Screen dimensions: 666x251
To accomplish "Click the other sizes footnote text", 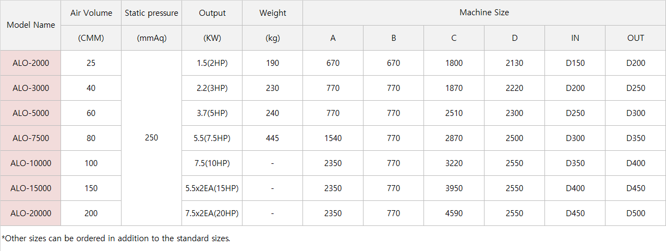I will pos(116,238).
